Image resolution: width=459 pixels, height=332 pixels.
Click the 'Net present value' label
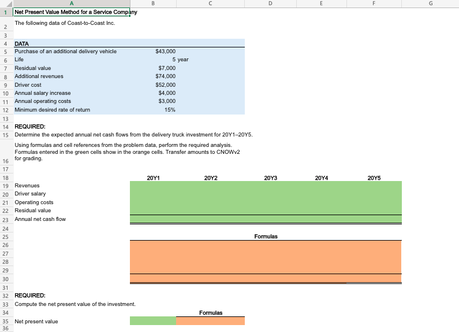tap(36, 322)
